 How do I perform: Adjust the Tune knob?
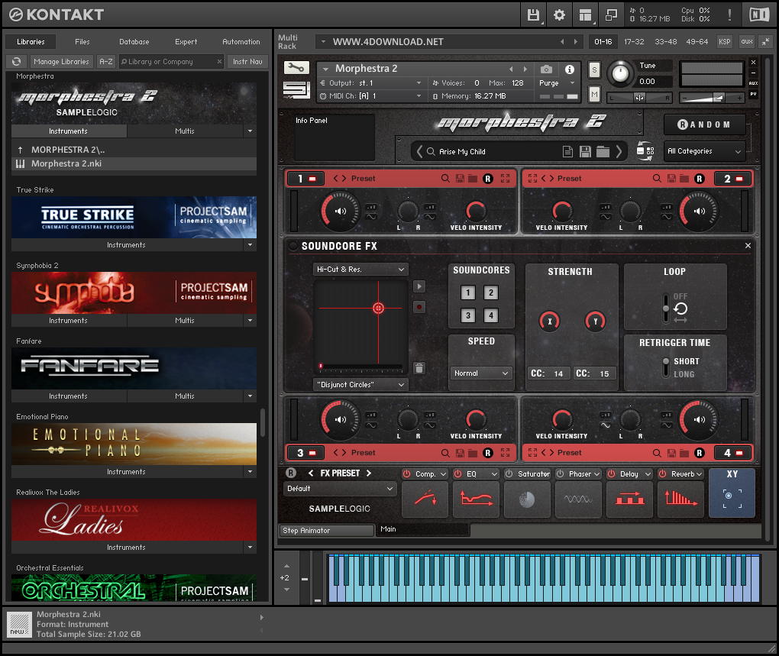619,73
